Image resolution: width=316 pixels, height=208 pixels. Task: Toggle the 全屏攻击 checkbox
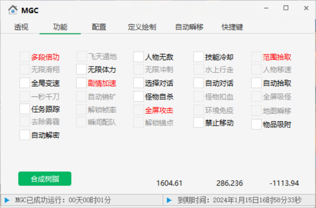coord(138,110)
